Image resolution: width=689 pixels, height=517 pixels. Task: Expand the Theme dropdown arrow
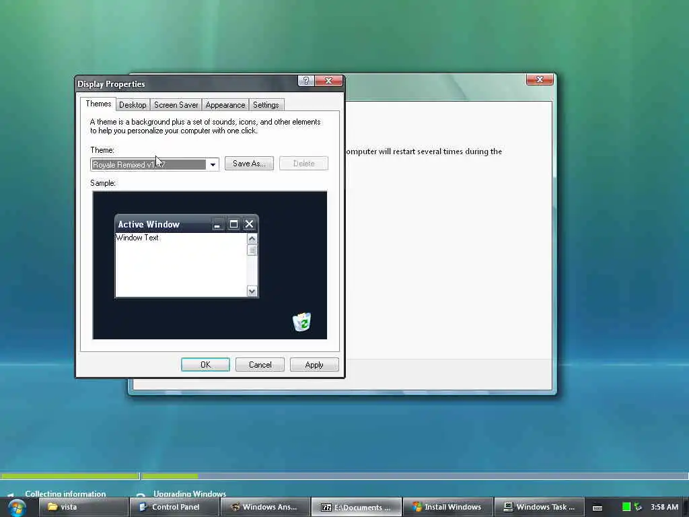point(213,165)
